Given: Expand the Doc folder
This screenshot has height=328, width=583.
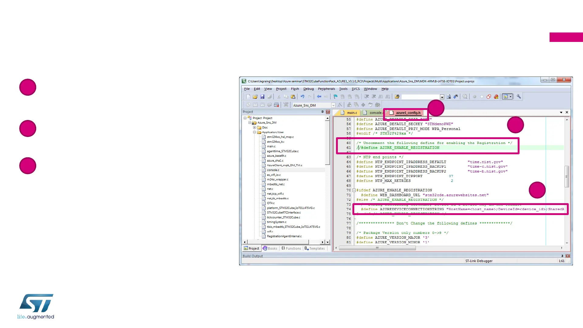Looking at the screenshot, I should pyautogui.click(x=254, y=128).
